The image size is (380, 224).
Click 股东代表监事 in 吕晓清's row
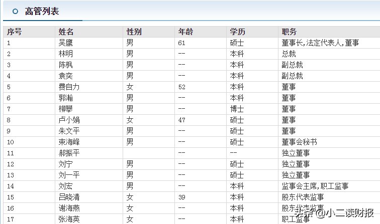[303, 197]
